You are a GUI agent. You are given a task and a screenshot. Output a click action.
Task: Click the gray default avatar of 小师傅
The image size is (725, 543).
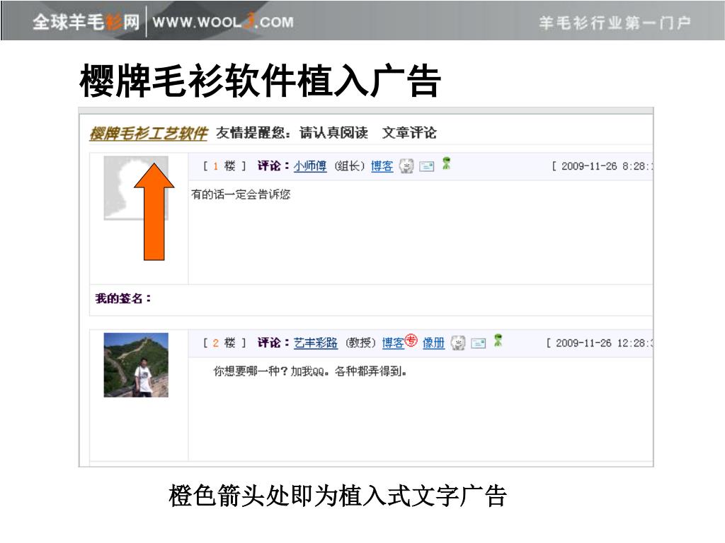point(136,188)
